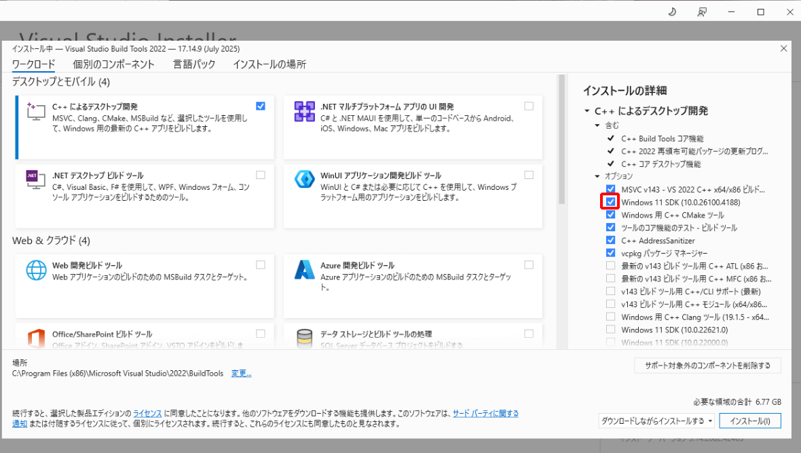The height and width of the screenshot is (453, 801).
Task: Click the install path C:\Program Files (x86) text
Action: (117, 374)
